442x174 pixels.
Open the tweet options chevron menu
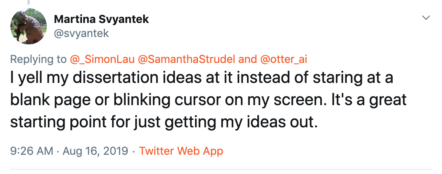point(426,18)
